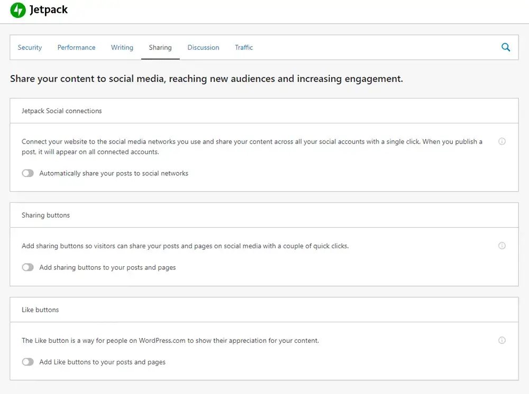Viewport: 529px width, 394px height.
Task: Click the 'Sharing buttons' section header
Action: 45,215
